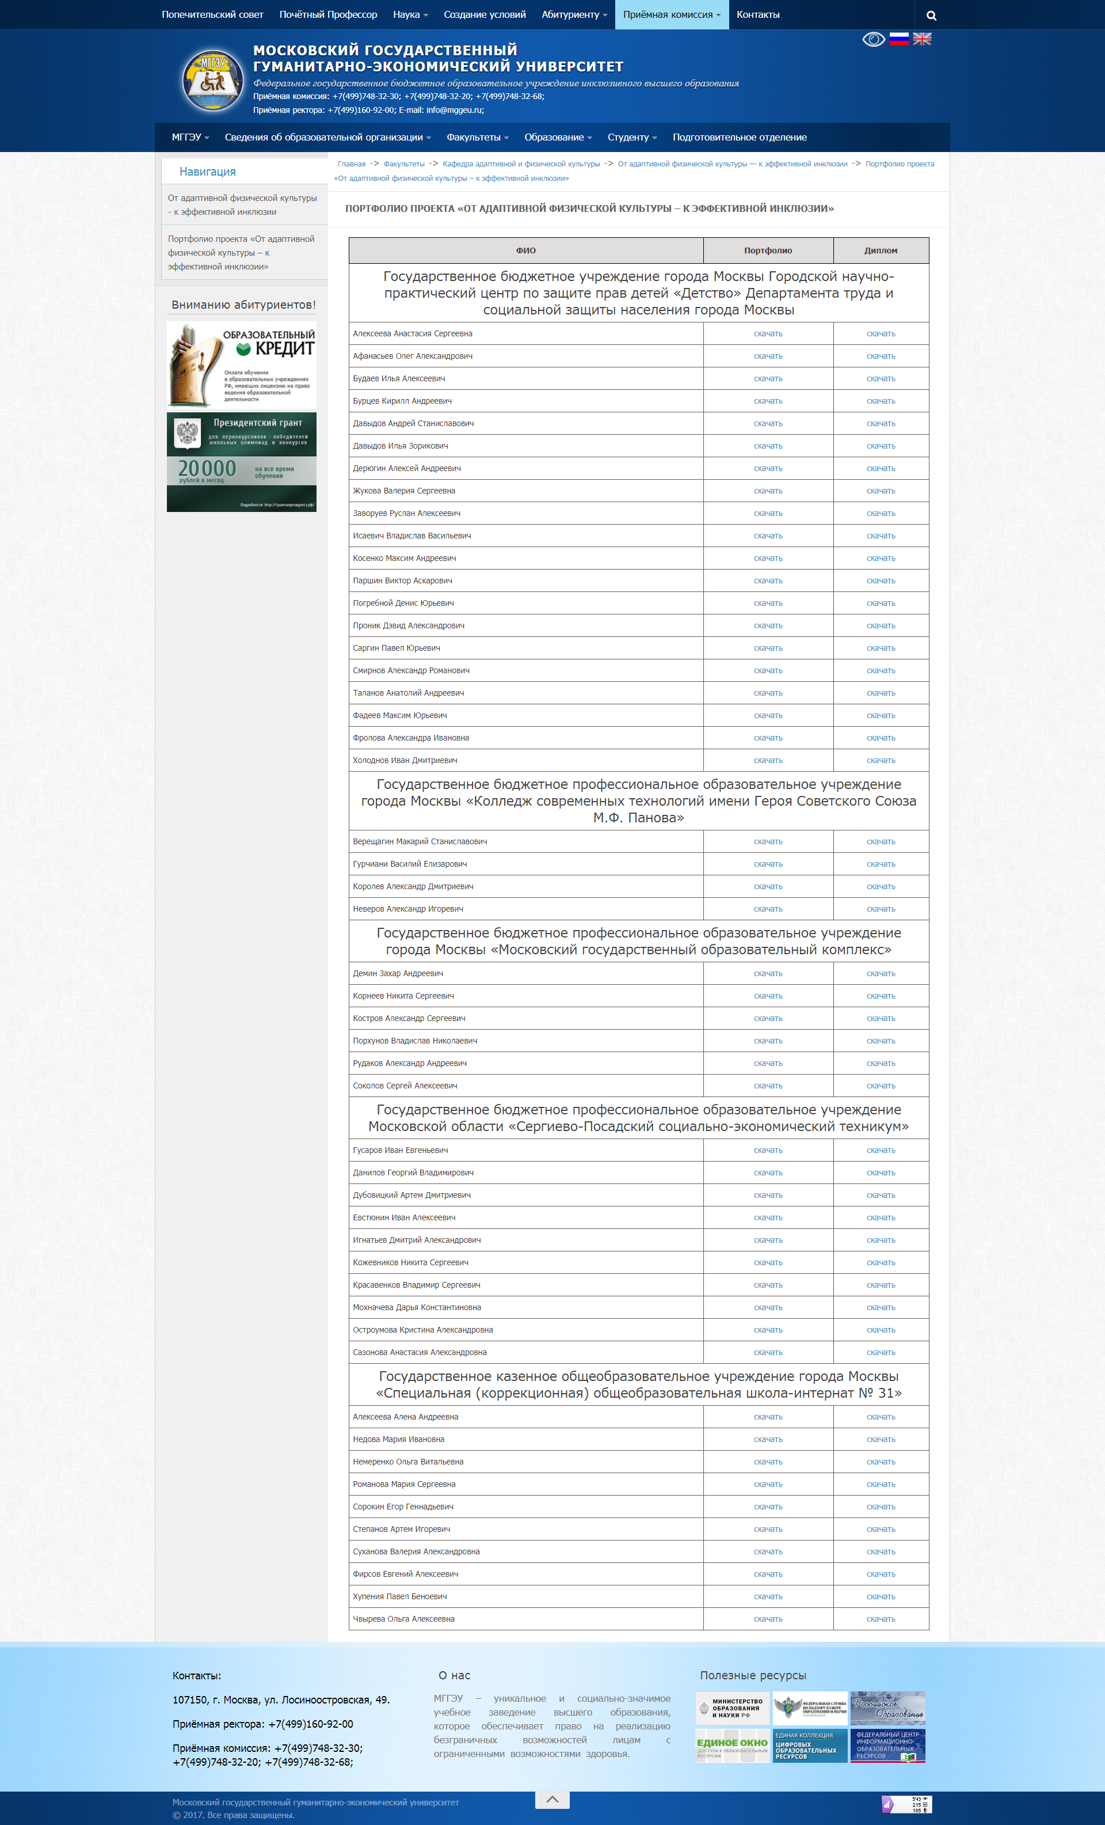Switch to English UK flag
This screenshot has height=1825, width=1105.
pyautogui.click(x=922, y=39)
